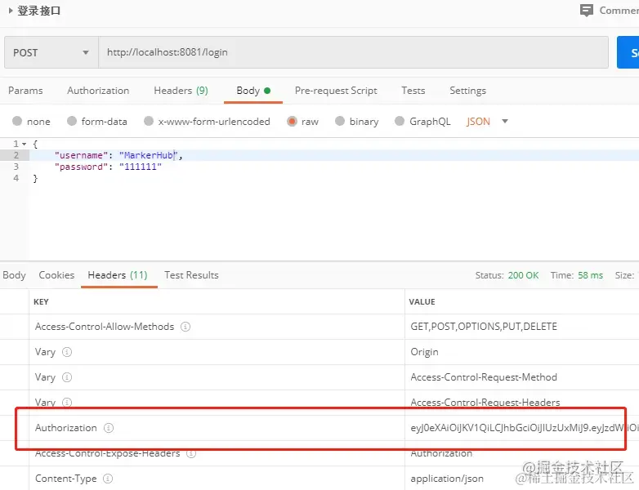The height and width of the screenshot is (490, 639).
Task: Open the request Settings tab
Action: [x=468, y=91]
